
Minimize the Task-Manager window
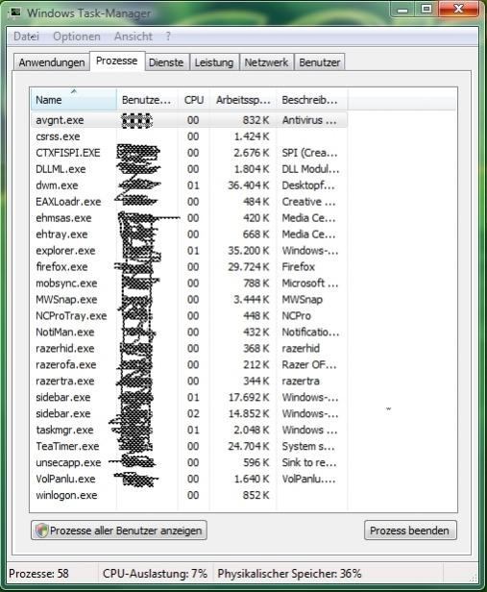pyautogui.click(x=402, y=10)
